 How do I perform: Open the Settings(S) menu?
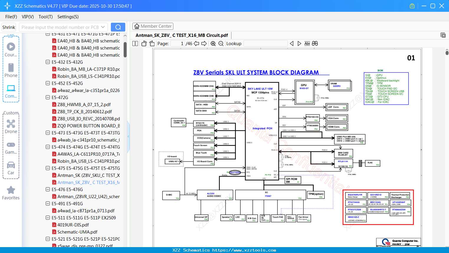tap(68, 17)
